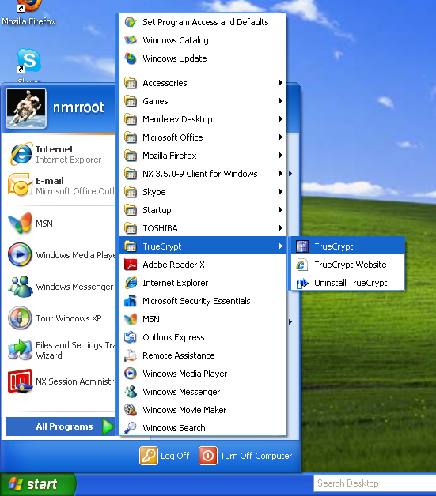
Task: Click the Windows Messenger icon in All Programs
Action: pos(131,392)
